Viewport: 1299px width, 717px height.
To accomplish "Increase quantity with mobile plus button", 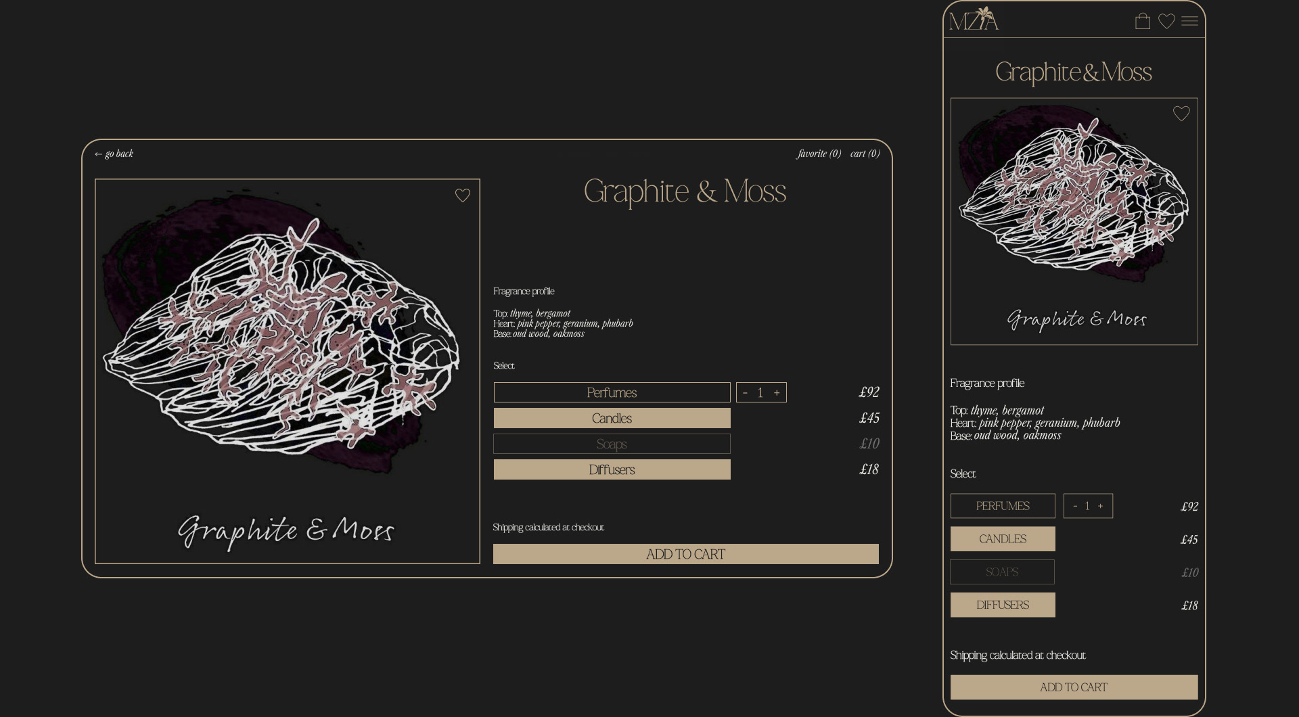I will [x=1100, y=506].
